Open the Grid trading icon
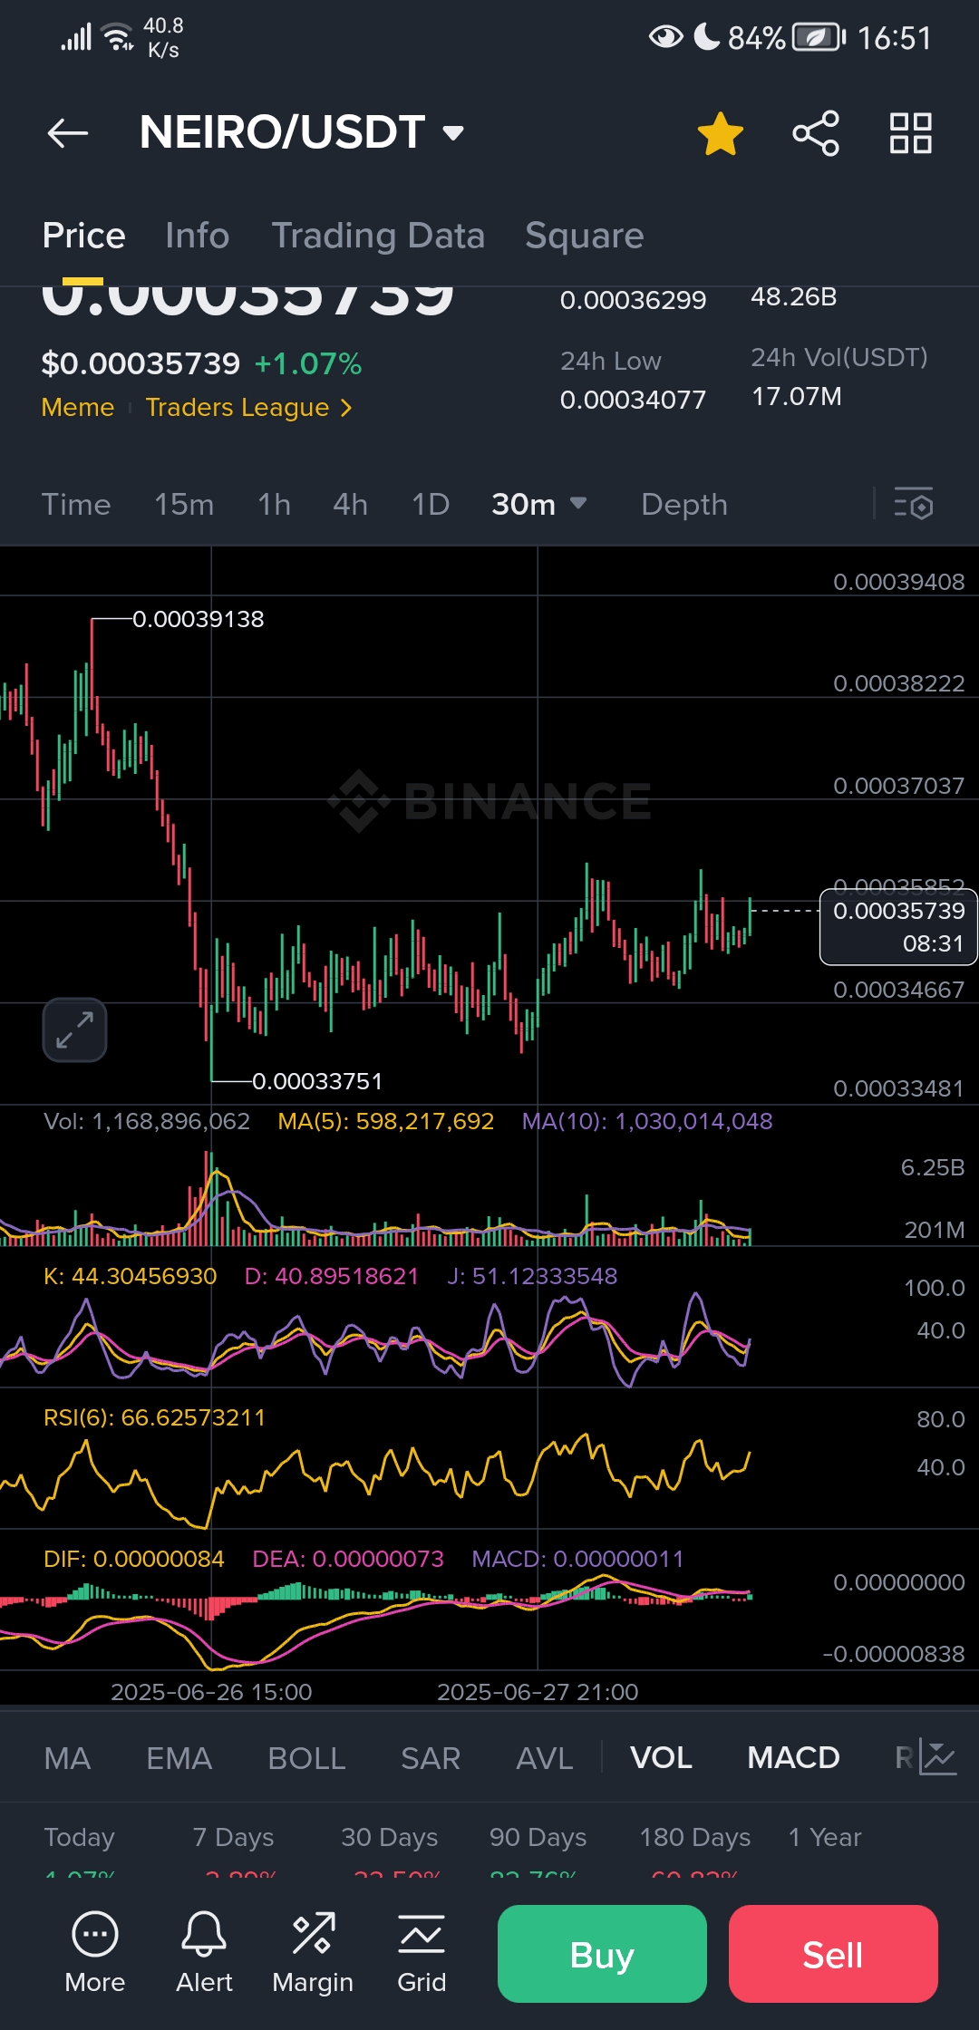The width and height of the screenshot is (979, 2030). coord(422,1952)
